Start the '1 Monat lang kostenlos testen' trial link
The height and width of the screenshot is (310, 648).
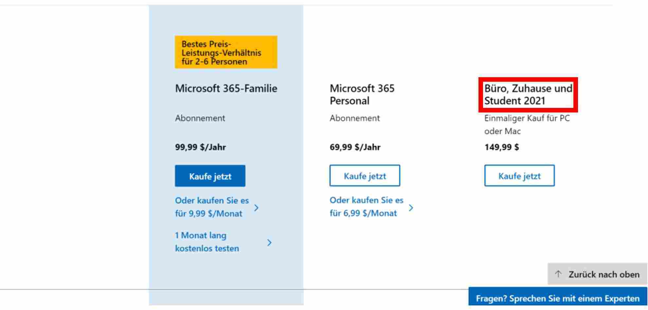click(207, 242)
